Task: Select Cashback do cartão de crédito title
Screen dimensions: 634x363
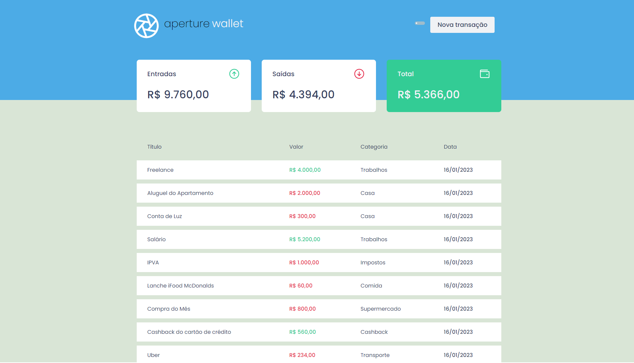Action: [x=189, y=332]
